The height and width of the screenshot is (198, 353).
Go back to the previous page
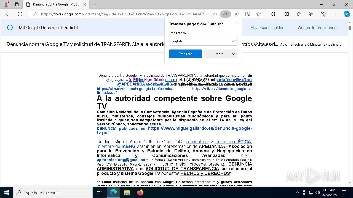(8, 14)
